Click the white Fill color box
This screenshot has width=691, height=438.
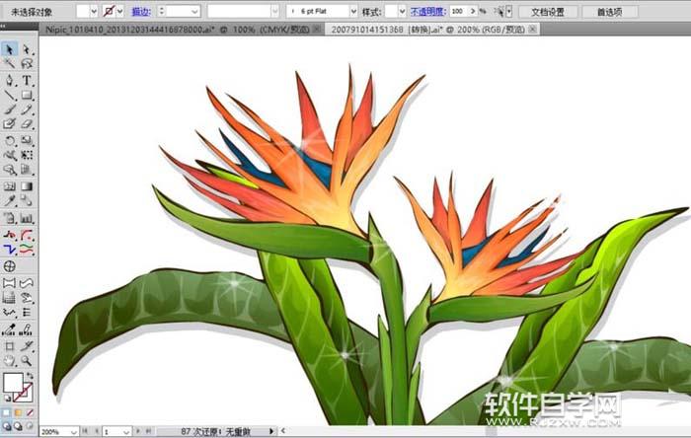[x=13, y=383]
